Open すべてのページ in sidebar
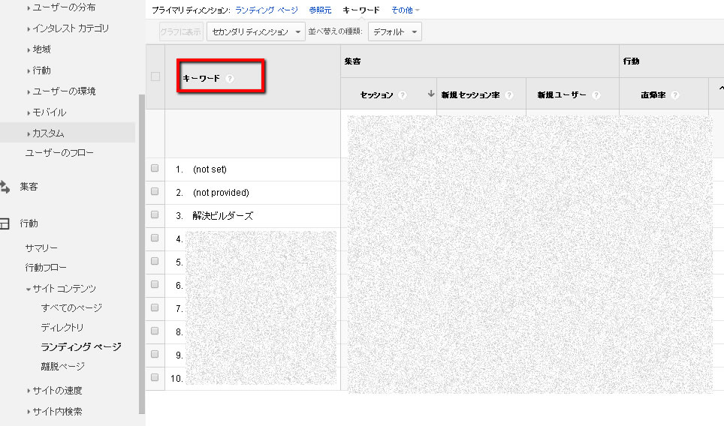 [x=71, y=307]
